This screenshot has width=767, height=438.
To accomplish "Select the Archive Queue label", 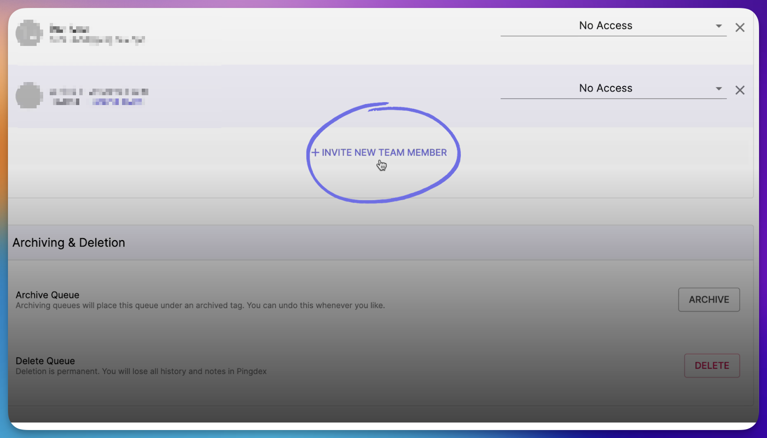I will [47, 295].
